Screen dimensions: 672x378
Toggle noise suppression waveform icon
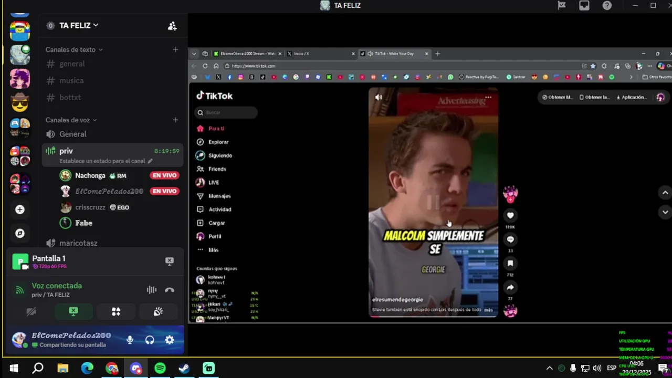(x=151, y=290)
